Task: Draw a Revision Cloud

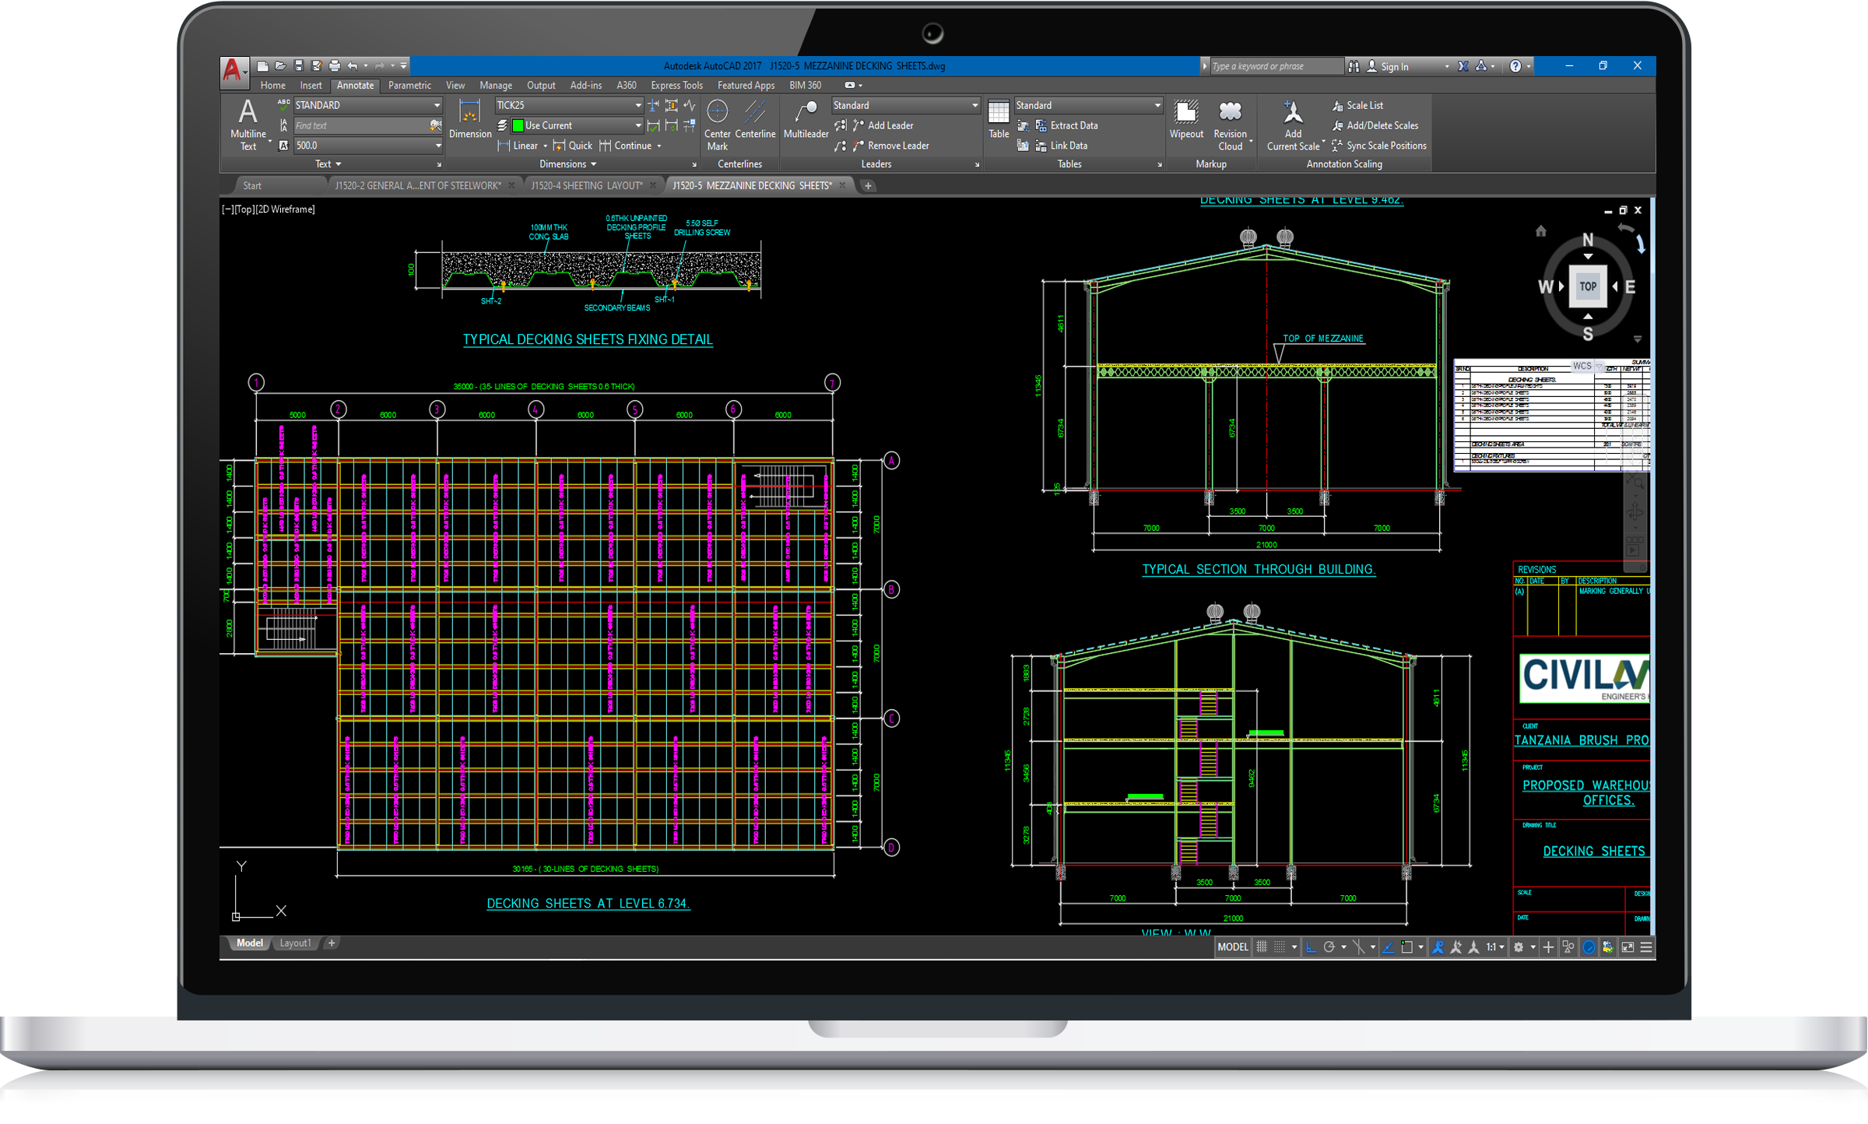Action: pyautogui.click(x=1230, y=125)
